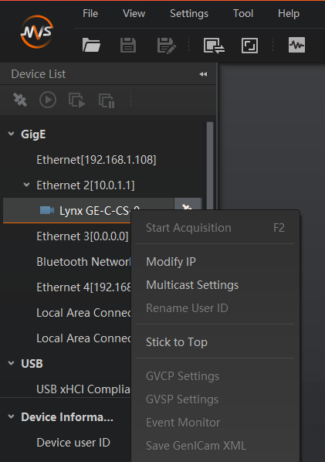
Task: Collapse the GigE tree group
Action: (11, 134)
